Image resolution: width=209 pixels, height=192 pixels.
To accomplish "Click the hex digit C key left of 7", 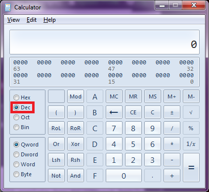I will [95, 128].
